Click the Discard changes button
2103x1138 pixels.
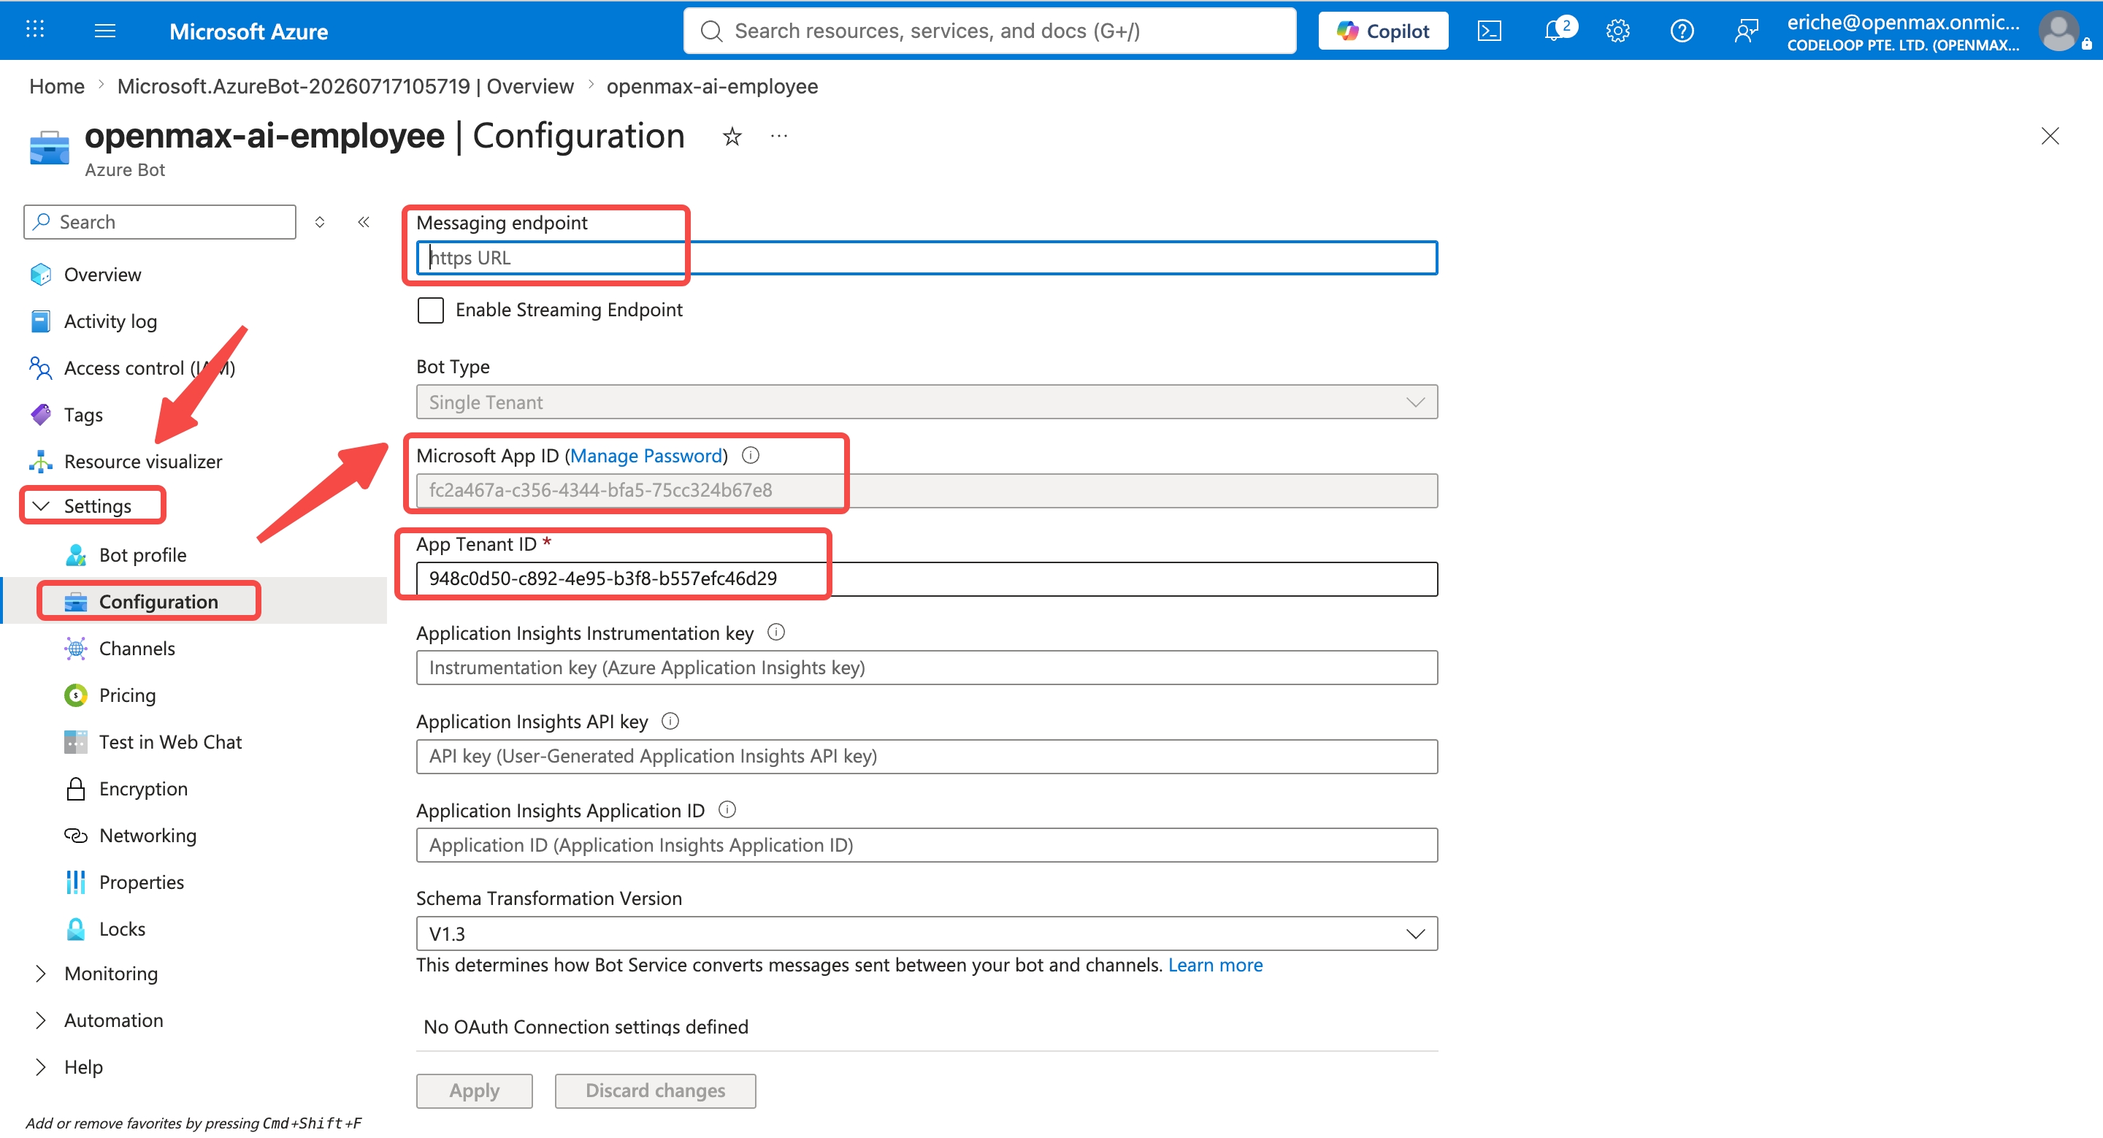pos(655,1091)
